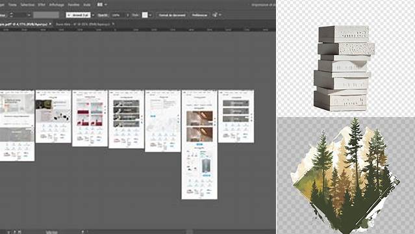Click the Préférences button
Screen dimensions: 415x234
(x=199, y=15)
